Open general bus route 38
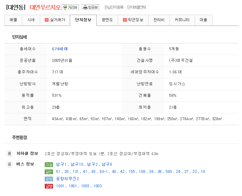This screenshot has height=196, width=242. pos(159,172)
